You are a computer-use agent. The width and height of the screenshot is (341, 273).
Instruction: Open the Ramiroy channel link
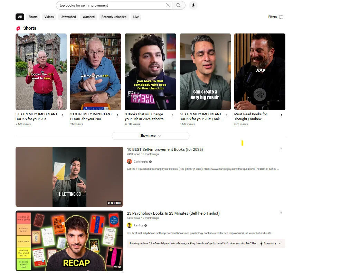pyautogui.click(x=138, y=225)
